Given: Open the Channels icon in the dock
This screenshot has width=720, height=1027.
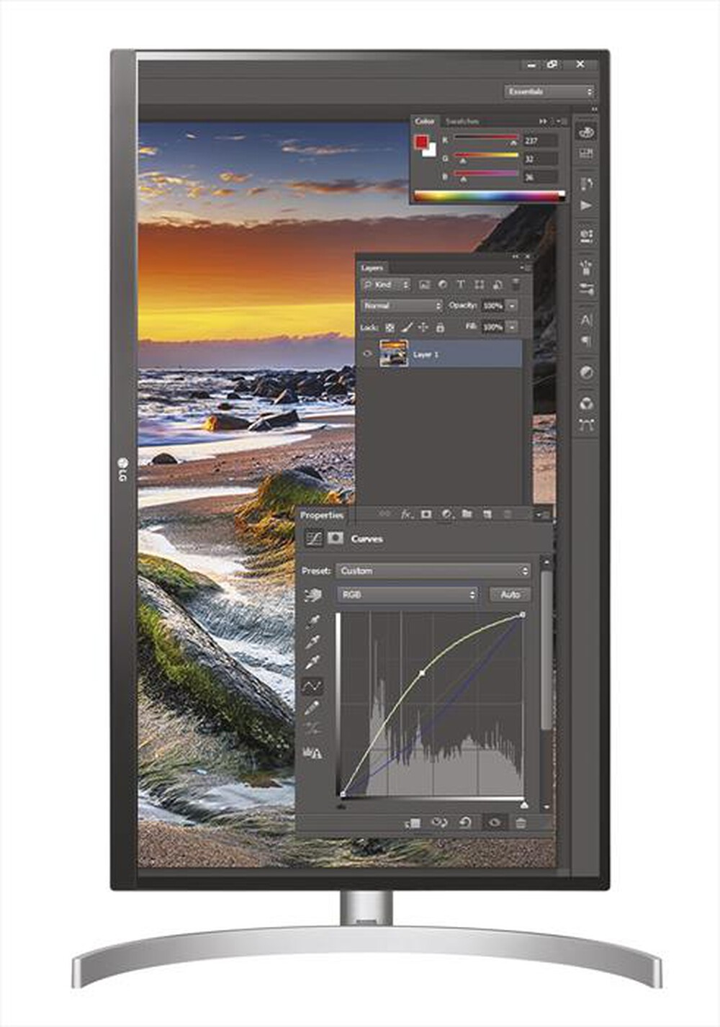Looking at the screenshot, I should click(x=586, y=403).
